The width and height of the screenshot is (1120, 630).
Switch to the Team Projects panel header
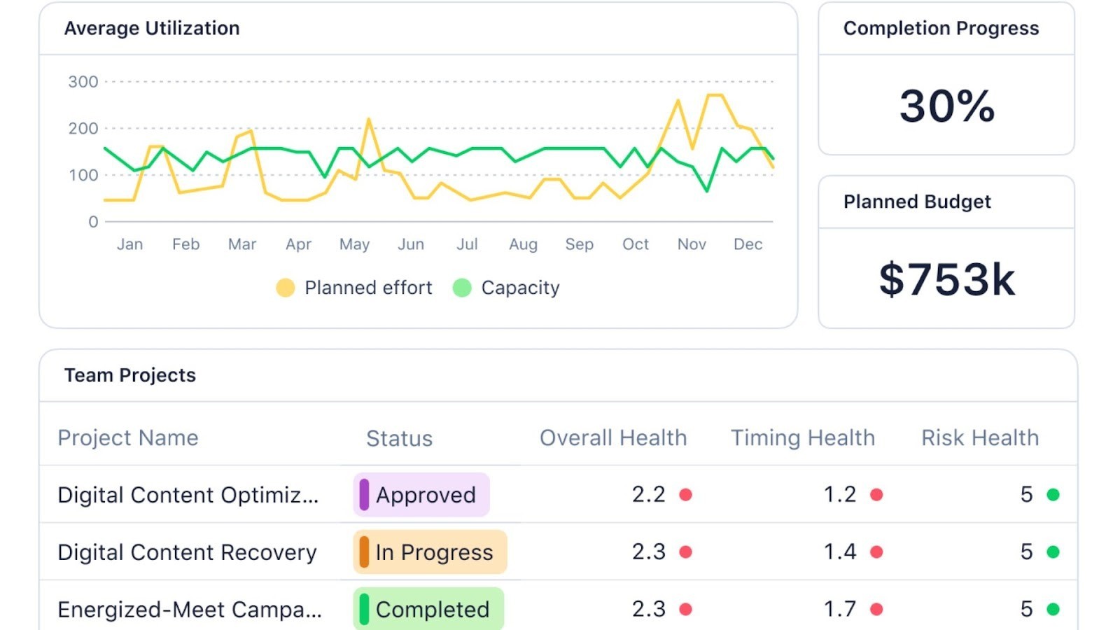[x=129, y=375]
